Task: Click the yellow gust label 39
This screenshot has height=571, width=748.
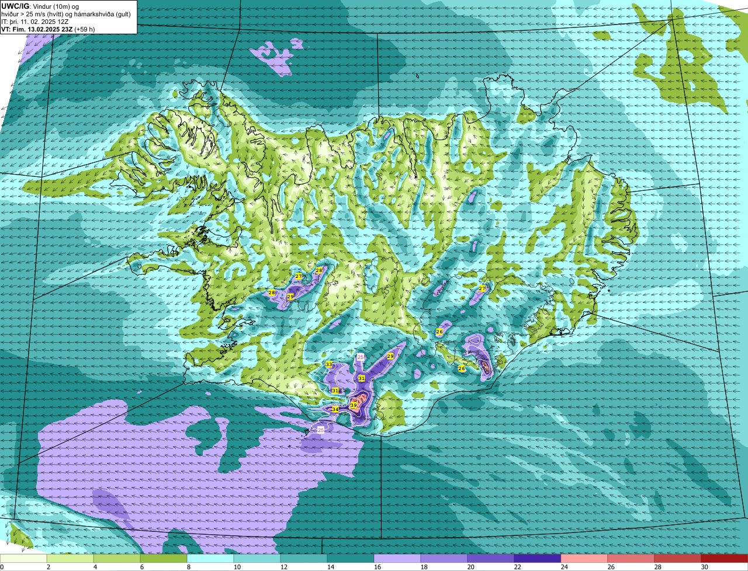Action: tap(354, 405)
